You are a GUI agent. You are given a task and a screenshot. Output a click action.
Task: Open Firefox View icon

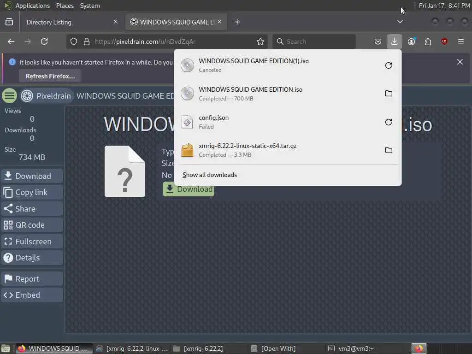(9, 22)
